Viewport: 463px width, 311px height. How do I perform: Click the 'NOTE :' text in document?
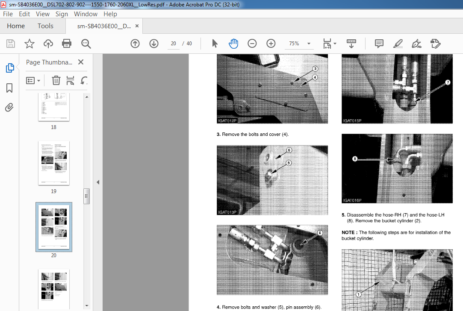[350, 232]
